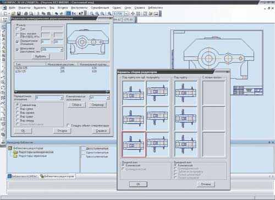Screen dimensions: 275x200
Task: Open the "Климатическое исполнение" combo box
Action: pyautogui.click(x=99, y=98)
